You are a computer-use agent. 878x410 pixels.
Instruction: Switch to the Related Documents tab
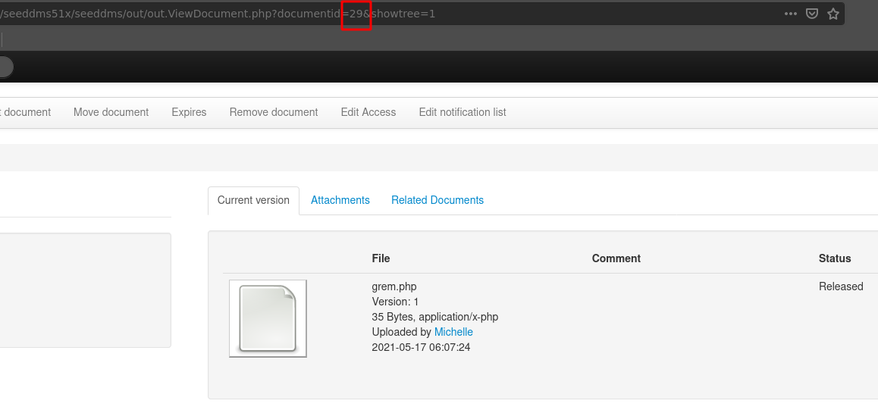437,200
